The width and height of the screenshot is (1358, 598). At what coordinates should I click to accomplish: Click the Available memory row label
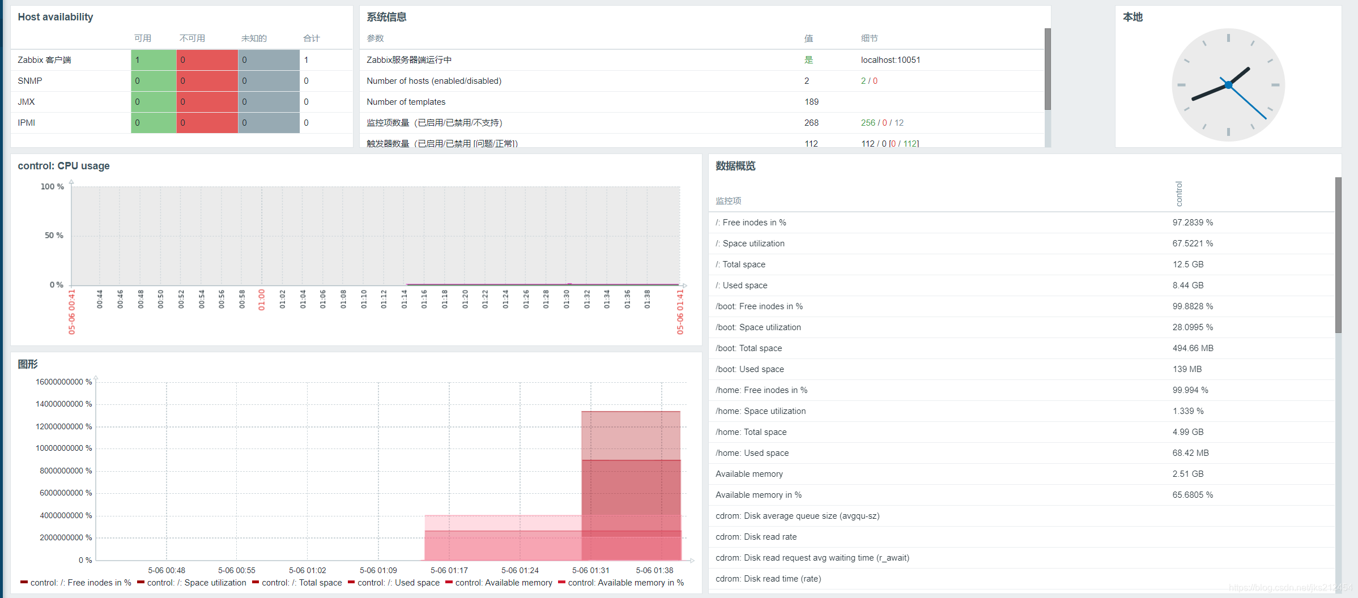click(749, 474)
